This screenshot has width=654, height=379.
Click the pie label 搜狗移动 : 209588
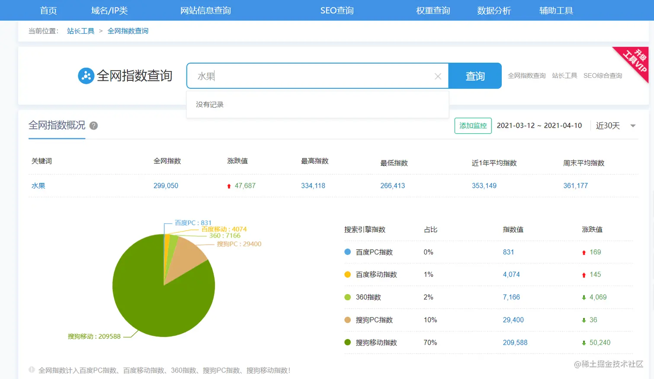[94, 336]
